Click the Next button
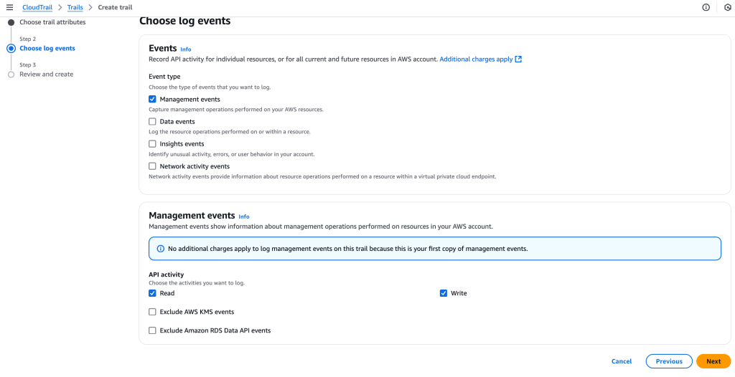The height and width of the screenshot is (377, 735). click(x=713, y=361)
